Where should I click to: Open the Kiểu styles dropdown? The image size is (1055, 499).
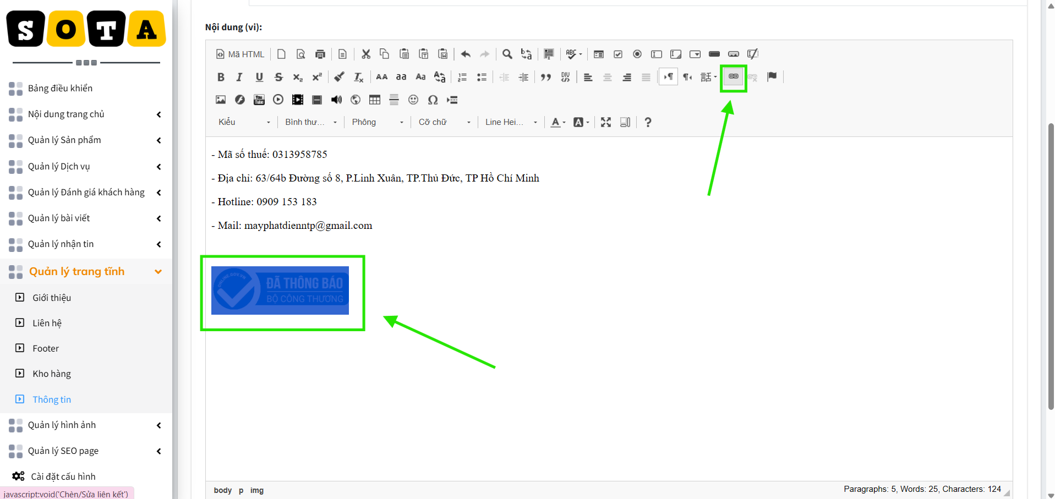[x=244, y=122]
